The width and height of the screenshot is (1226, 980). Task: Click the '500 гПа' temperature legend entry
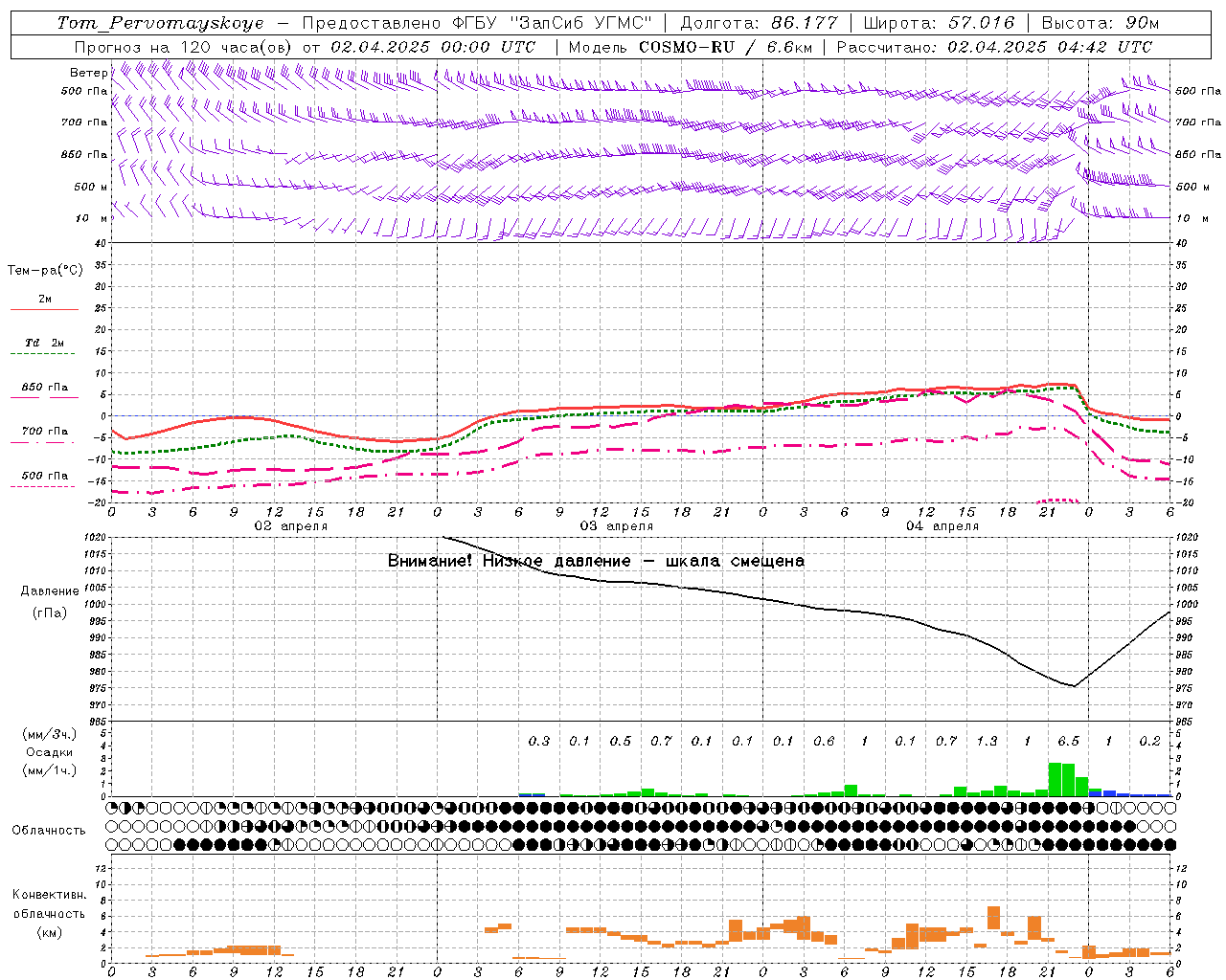(45, 476)
